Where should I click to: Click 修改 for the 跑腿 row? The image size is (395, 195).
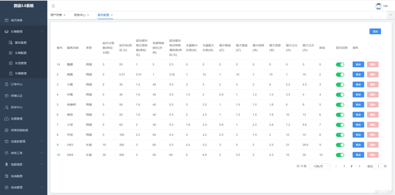click(x=358, y=65)
